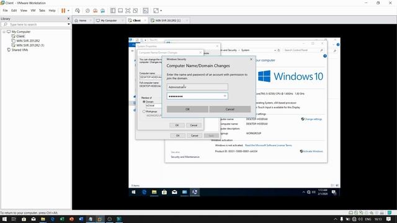Open the File menu
The image size is (397, 223).
point(5,11)
